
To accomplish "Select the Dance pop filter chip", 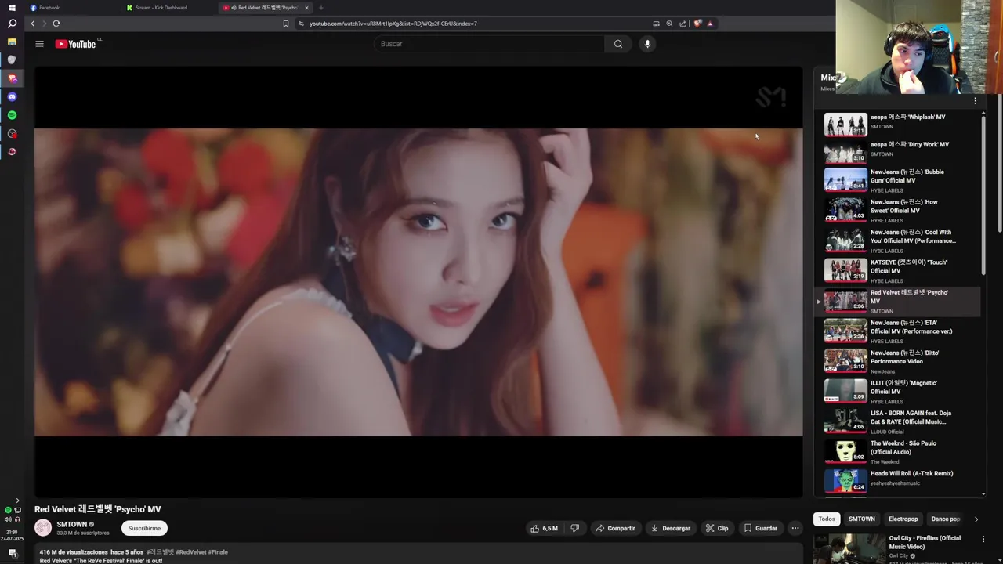I will [945, 519].
